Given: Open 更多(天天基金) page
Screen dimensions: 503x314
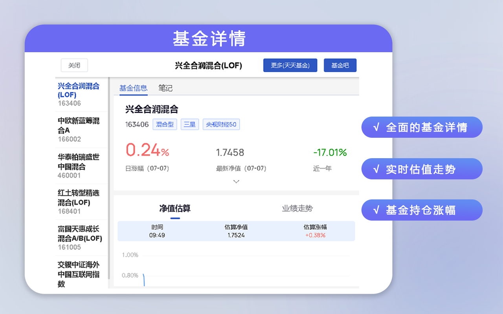Looking at the screenshot, I should [290, 65].
